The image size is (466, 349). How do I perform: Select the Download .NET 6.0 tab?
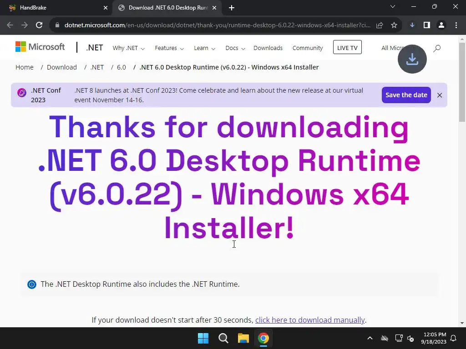tap(167, 8)
